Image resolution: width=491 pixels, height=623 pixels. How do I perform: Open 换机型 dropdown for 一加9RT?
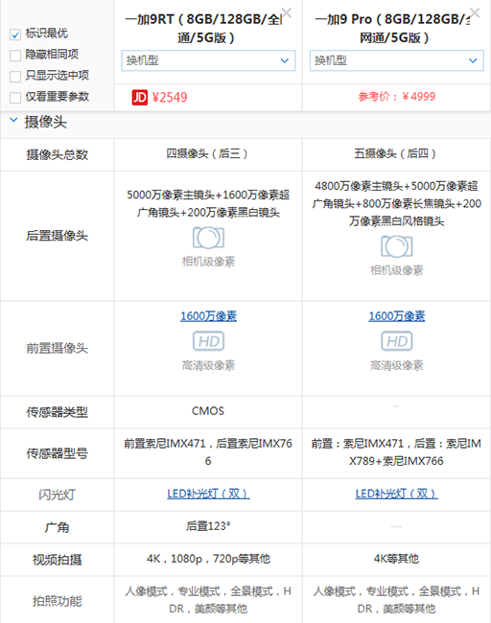coord(208,60)
